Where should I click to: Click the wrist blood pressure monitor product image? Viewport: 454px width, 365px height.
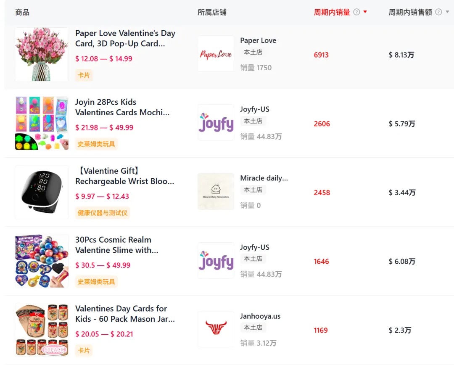point(42,192)
